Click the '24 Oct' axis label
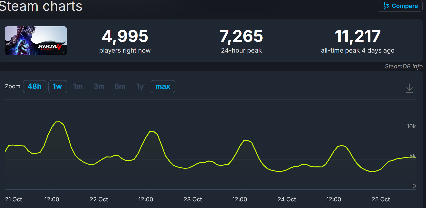The height and width of the screenshot is (208, 426). click(287, 199)
